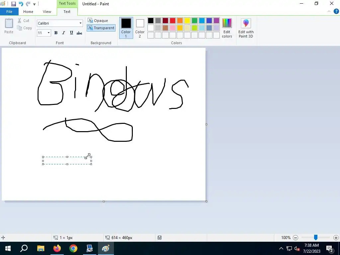Show hidden system tray icons
Image resolution: width=340 pixels, height=255 pixels.
pyautogui.click(x=281, y=248)
